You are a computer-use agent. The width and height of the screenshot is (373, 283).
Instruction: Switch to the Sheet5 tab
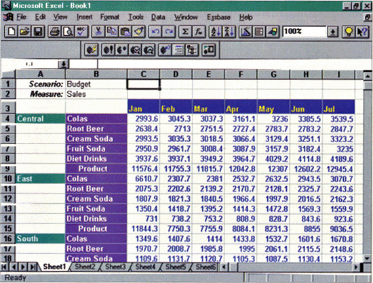(176, 267)
